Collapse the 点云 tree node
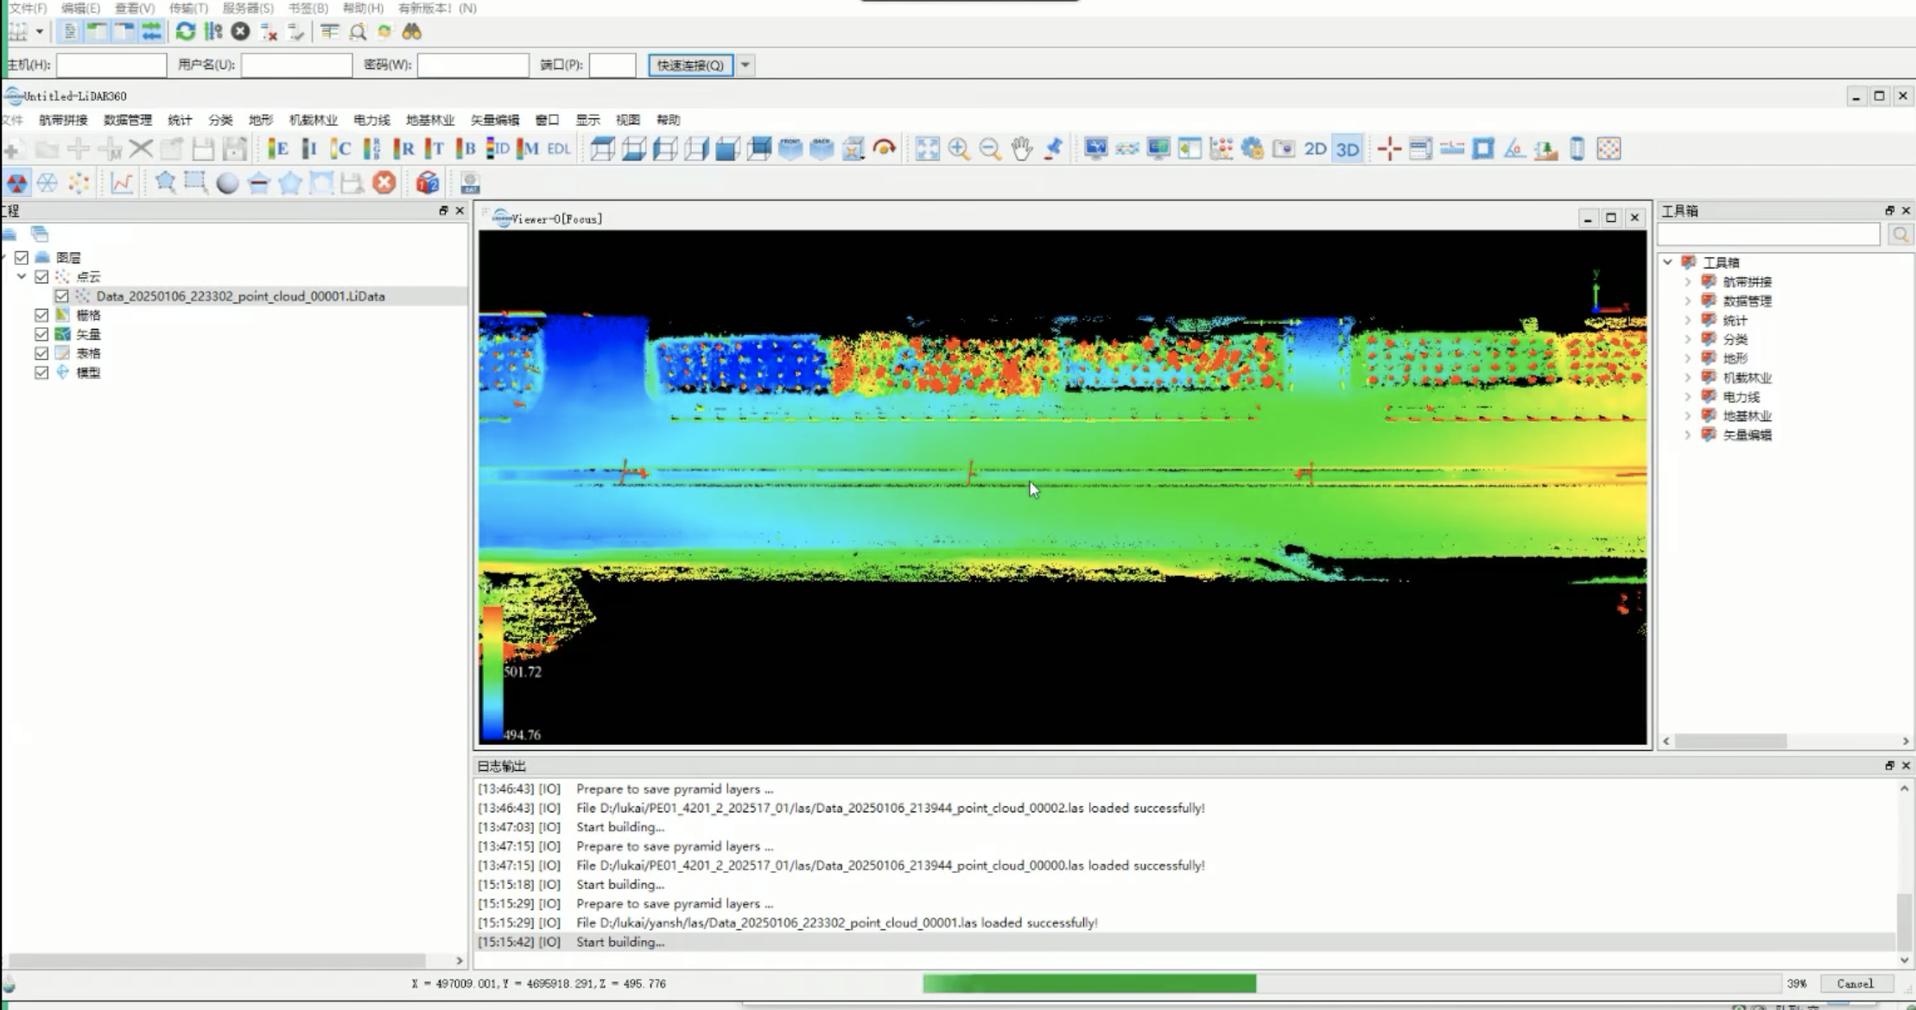The height and width of the screenshot is (1010, 1916). pos(22,276)
